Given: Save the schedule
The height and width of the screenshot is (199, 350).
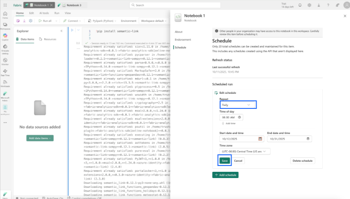Looking at the screenshot, I should (225, 161).
